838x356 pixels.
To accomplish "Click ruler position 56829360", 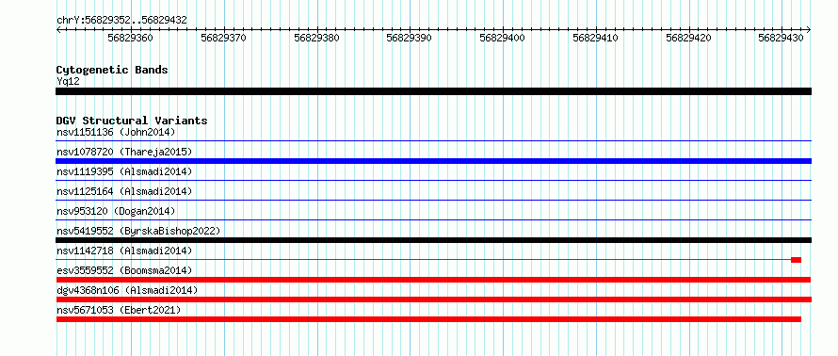I will click(130, 38).
